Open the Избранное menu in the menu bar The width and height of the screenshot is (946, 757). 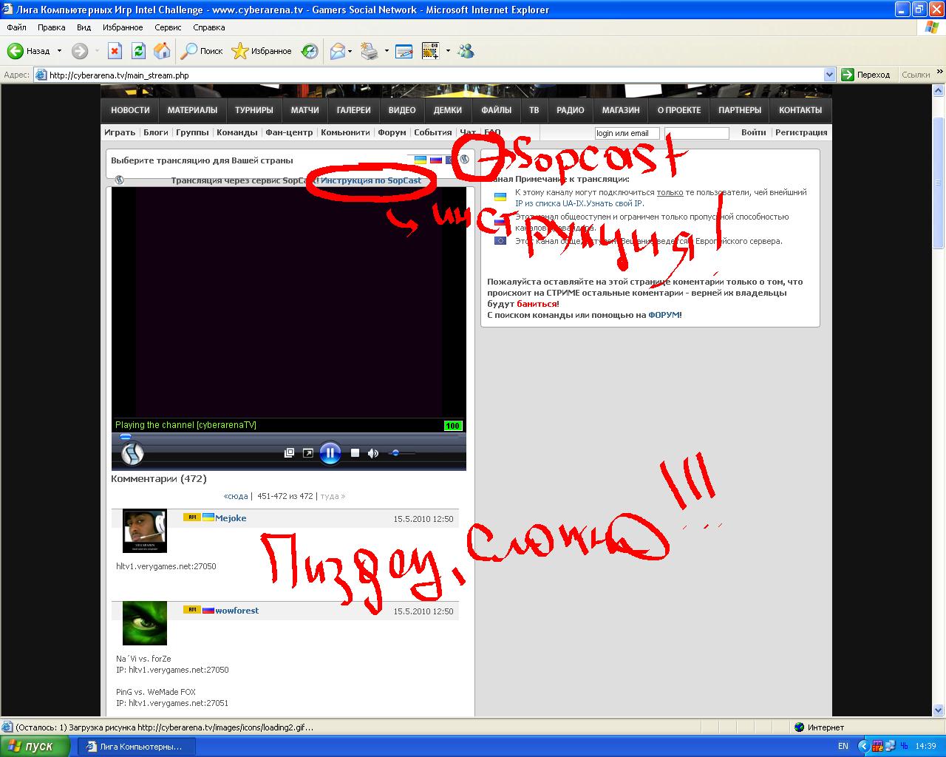point(123,27)
